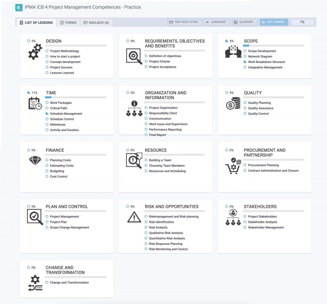Click the Requirements magnifier-gear icon

(134, 57)
